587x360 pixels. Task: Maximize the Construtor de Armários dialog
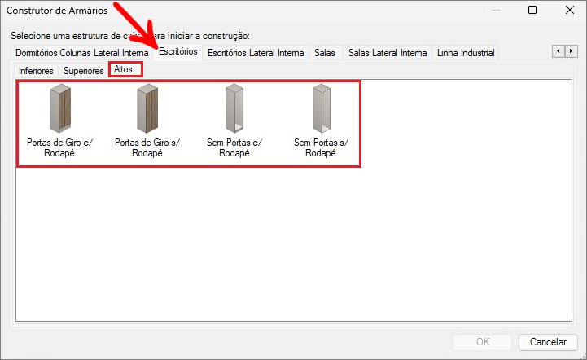click(532, 11)
